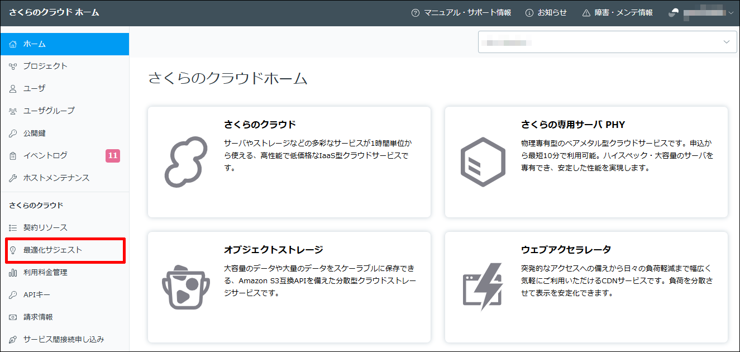
Task: Open the project selector combo box
Action: click(x=608, y=42)
